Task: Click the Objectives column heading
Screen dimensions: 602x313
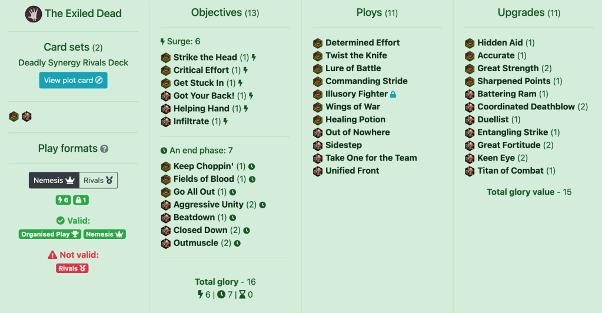Action: pyautogui.click(x=216, y=12)
